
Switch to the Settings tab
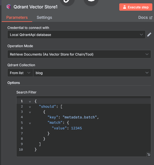tap(44, 17)
